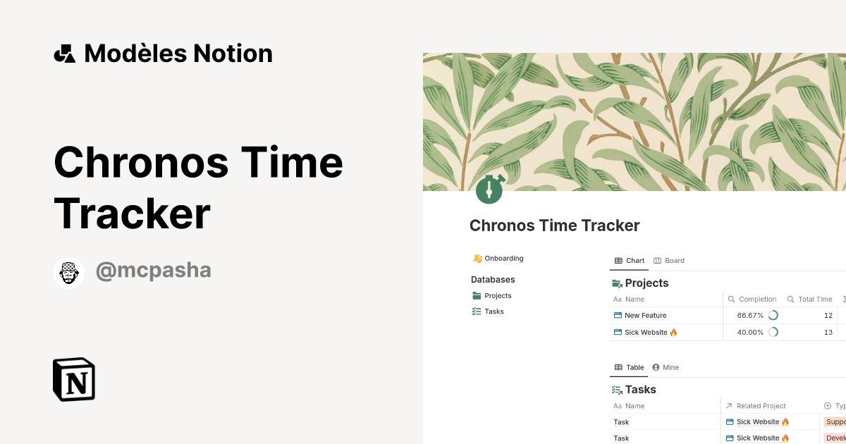Click the Modèles Notion logo mark
846x444 pixels.
(x=64, y=53)
